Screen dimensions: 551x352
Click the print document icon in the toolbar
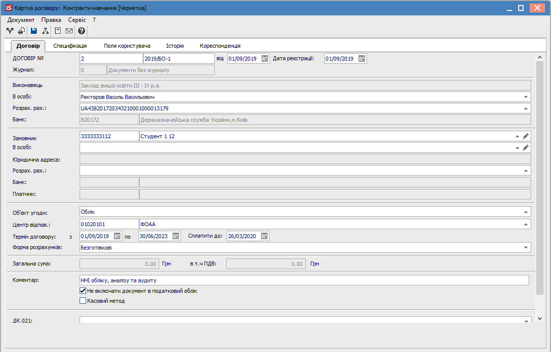21,31
